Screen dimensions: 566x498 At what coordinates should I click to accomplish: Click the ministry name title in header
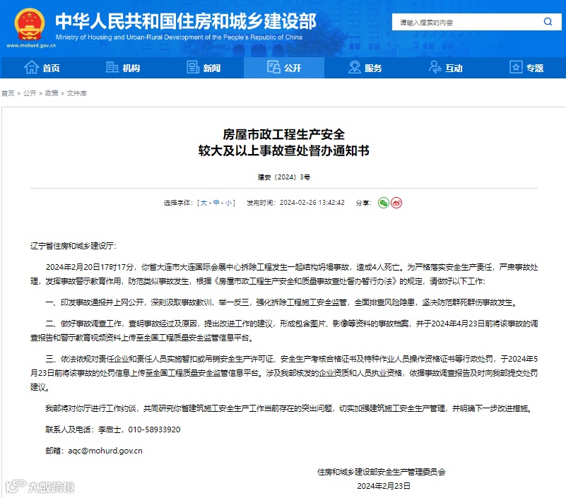click(x=186, y=20)
